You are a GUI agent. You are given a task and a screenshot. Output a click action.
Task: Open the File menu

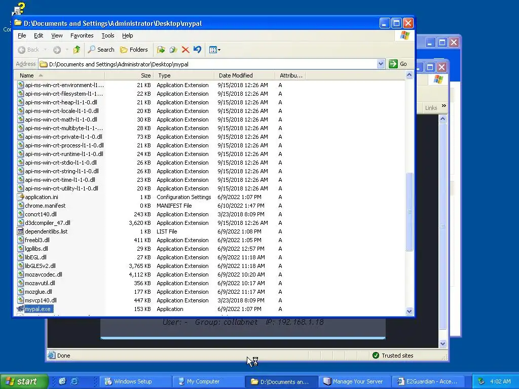point(22,35)
